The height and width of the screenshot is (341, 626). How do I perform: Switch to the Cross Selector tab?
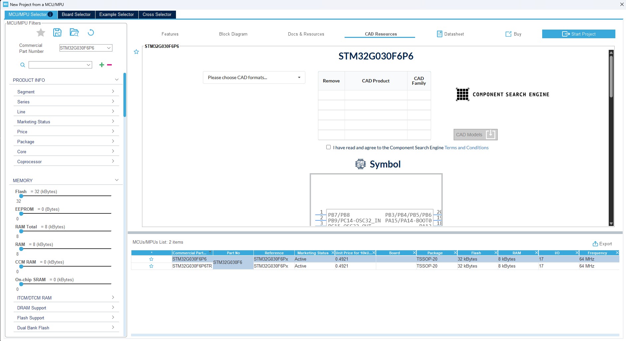pyautogui.click(x=157, y=15)
